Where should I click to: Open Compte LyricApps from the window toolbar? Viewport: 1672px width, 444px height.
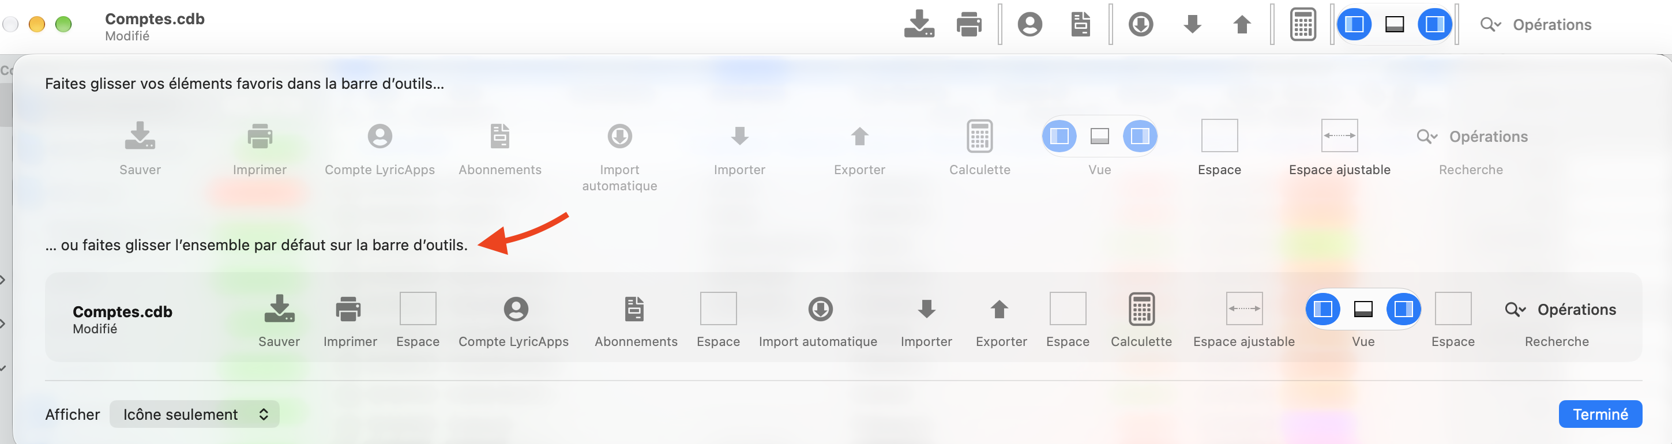click(x=1029, y=24)
